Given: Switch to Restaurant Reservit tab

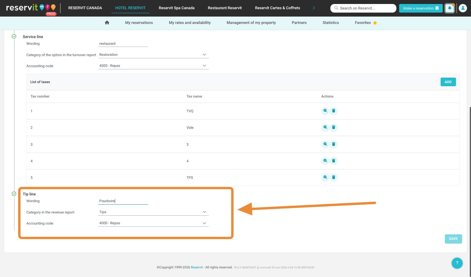Looking at the screenshot, I should coord(225,8).
